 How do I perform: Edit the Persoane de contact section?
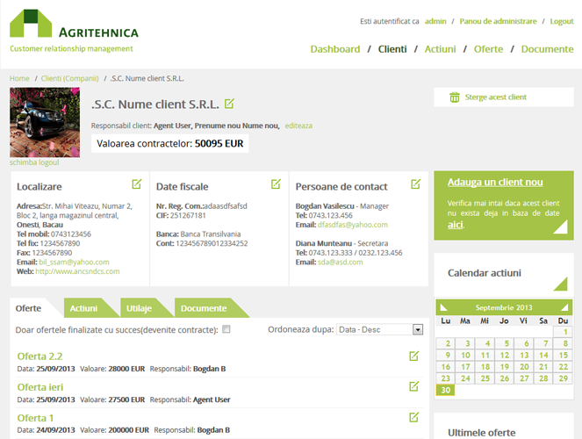coord(416,184)
